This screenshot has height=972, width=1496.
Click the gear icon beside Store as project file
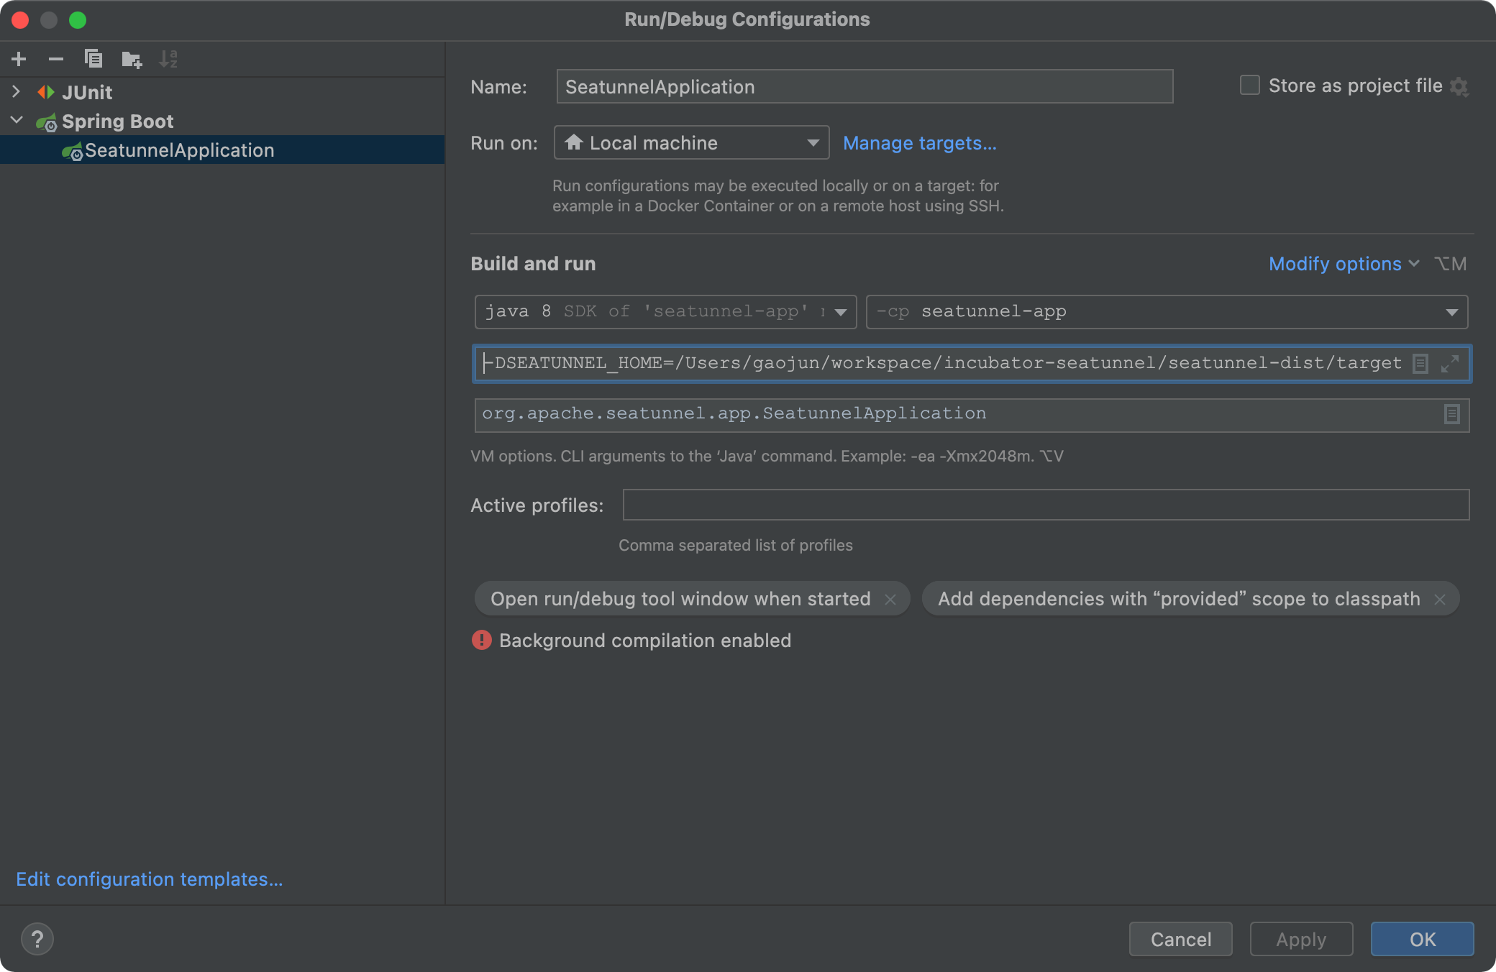pos(1459,87)
